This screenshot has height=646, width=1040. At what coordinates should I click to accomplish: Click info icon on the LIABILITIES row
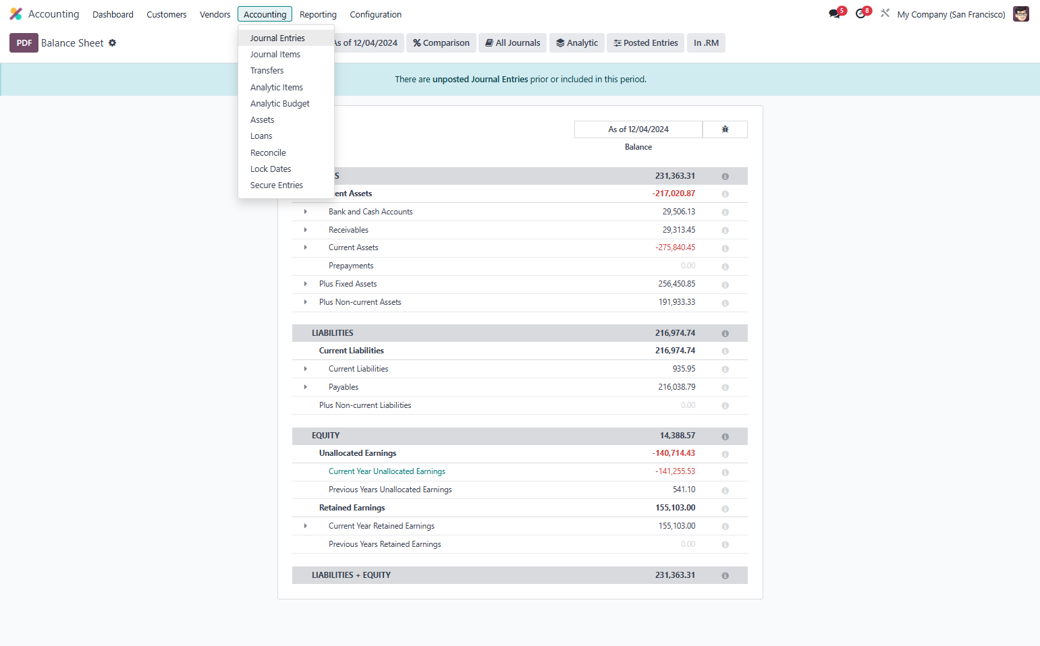click(725, 334)
